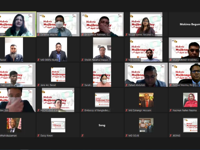Click muted mic icon beside Jane An, Seoul
Viewport: 200px width, 150px height.
pyautogui.click(x=38, y=85)
